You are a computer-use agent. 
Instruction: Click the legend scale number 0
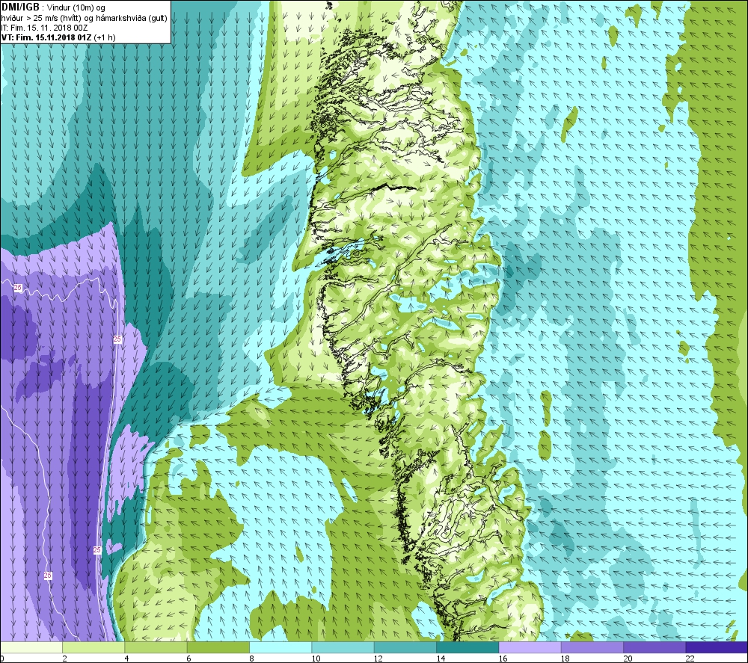(x=2, y=659)
